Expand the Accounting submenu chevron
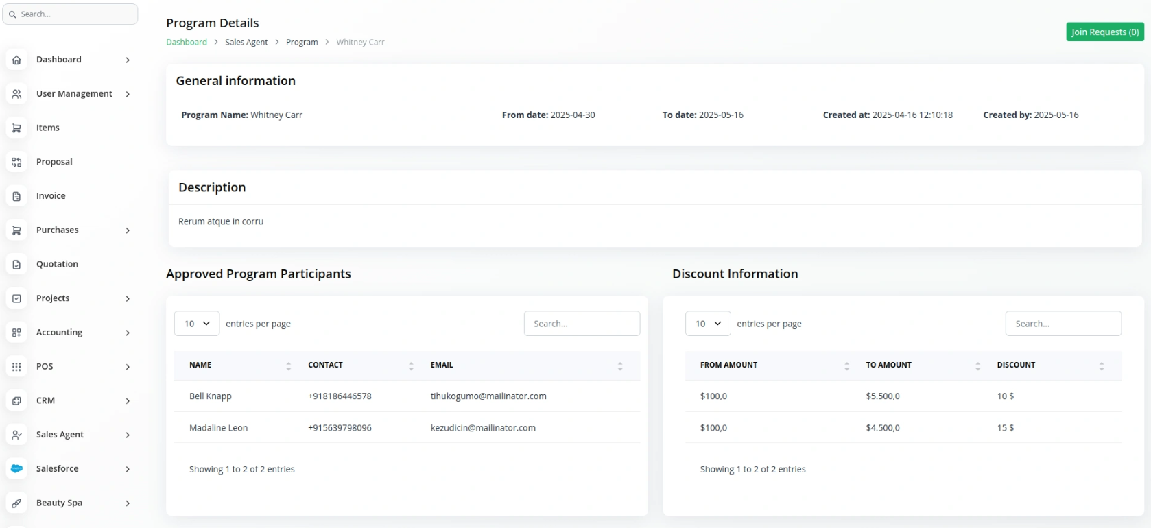This screenshot has height=528, width=1151. (x=128, y=333)
